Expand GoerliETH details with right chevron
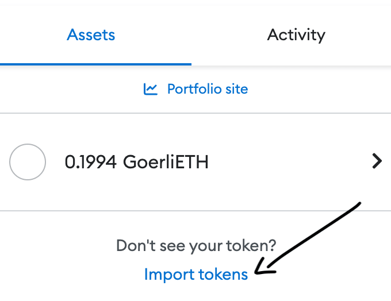The image size is (391, 301). [377, 162]
